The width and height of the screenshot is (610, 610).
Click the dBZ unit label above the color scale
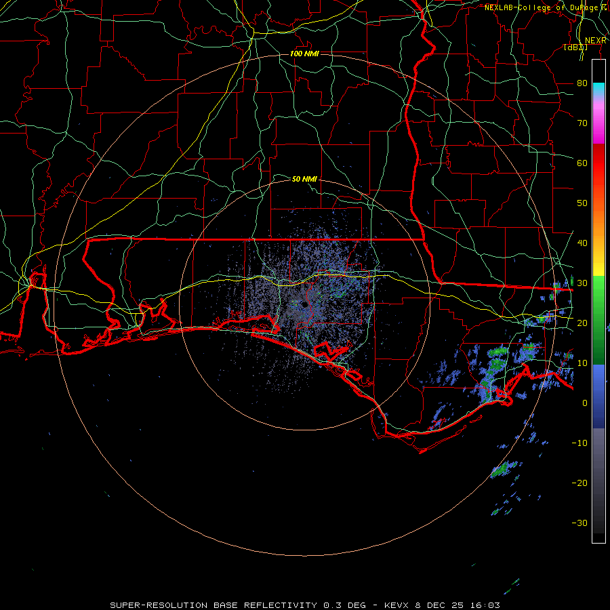coord(575,47)
